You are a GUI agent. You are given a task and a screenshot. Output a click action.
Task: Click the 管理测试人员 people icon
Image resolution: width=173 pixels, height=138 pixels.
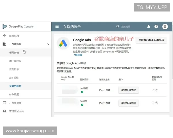pos(4,111)
